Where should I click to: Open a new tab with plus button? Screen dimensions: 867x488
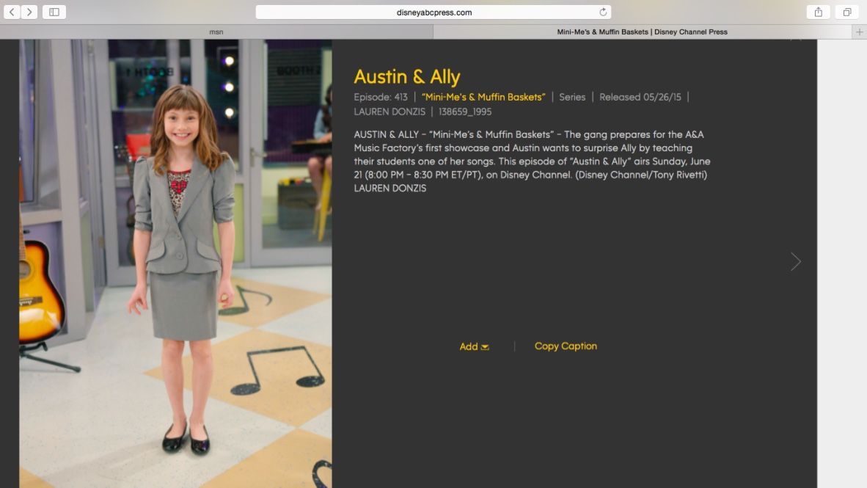pyautogui.click(x=859, y=32)
